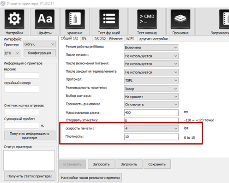Click the Запросить button

(101, 164)
